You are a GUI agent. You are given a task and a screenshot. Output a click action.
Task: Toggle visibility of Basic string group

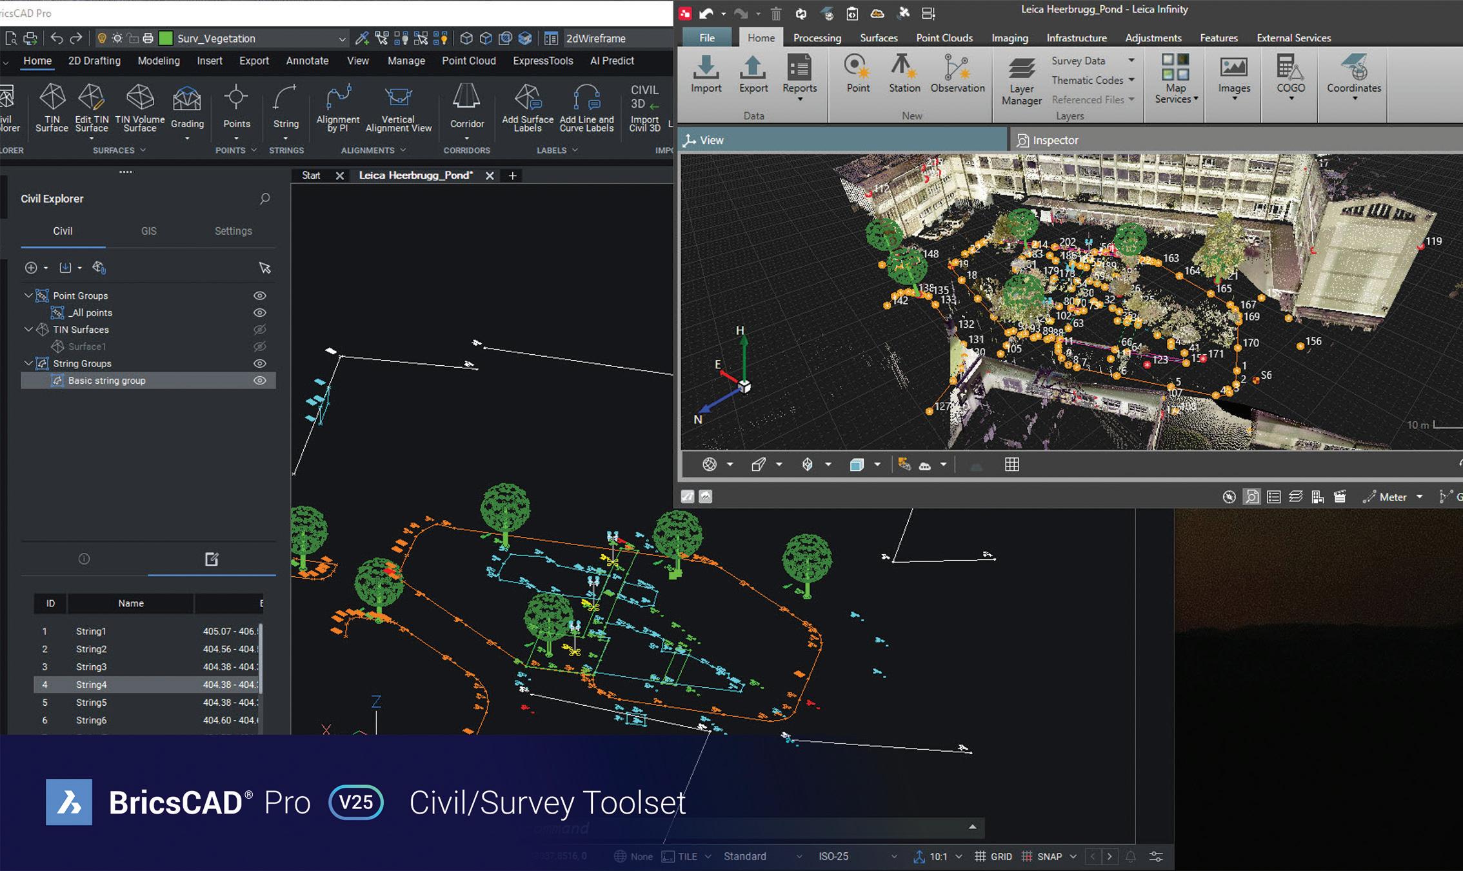point(259,381)
